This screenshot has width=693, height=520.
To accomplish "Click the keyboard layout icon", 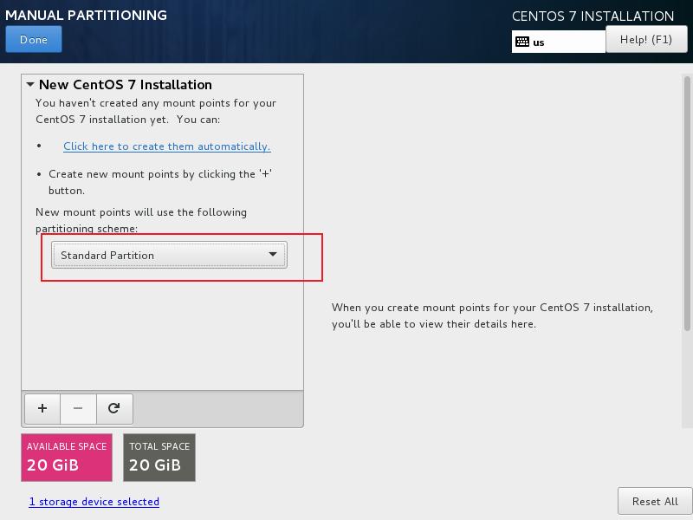I will [x=522, y=42].
